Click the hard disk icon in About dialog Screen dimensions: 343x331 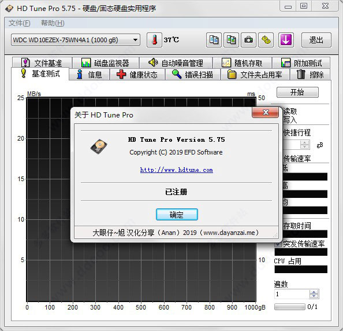click(x=99, y=146)
